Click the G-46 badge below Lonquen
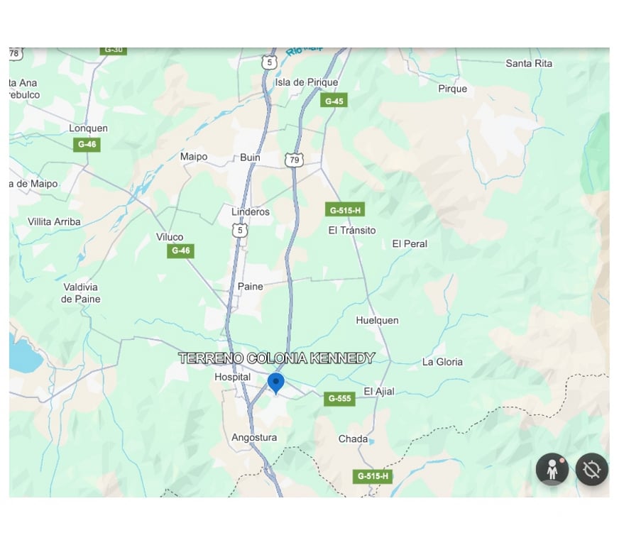This screenshot has width=619, height=545. pyautogui.click(x=87, y=145)
